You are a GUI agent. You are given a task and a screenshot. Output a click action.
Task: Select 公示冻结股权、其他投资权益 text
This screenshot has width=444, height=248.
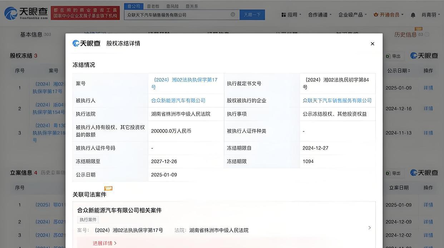point(335,114)
